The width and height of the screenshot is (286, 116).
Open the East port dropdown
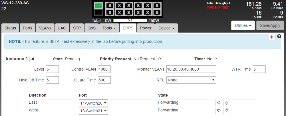pyautogui.click(x=93, y=103)
